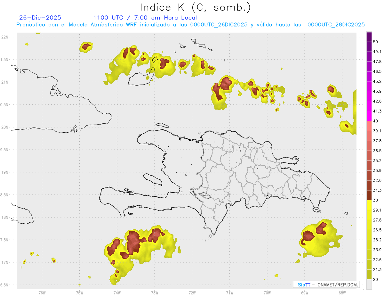The height and width of the screenshot is (297, 384).
Task: Click the "72W" longitude axis label
Action: (192, 293)
